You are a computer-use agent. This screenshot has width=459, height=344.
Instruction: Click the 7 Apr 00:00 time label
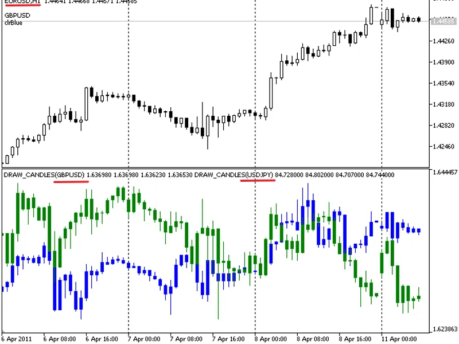point(144,339)
